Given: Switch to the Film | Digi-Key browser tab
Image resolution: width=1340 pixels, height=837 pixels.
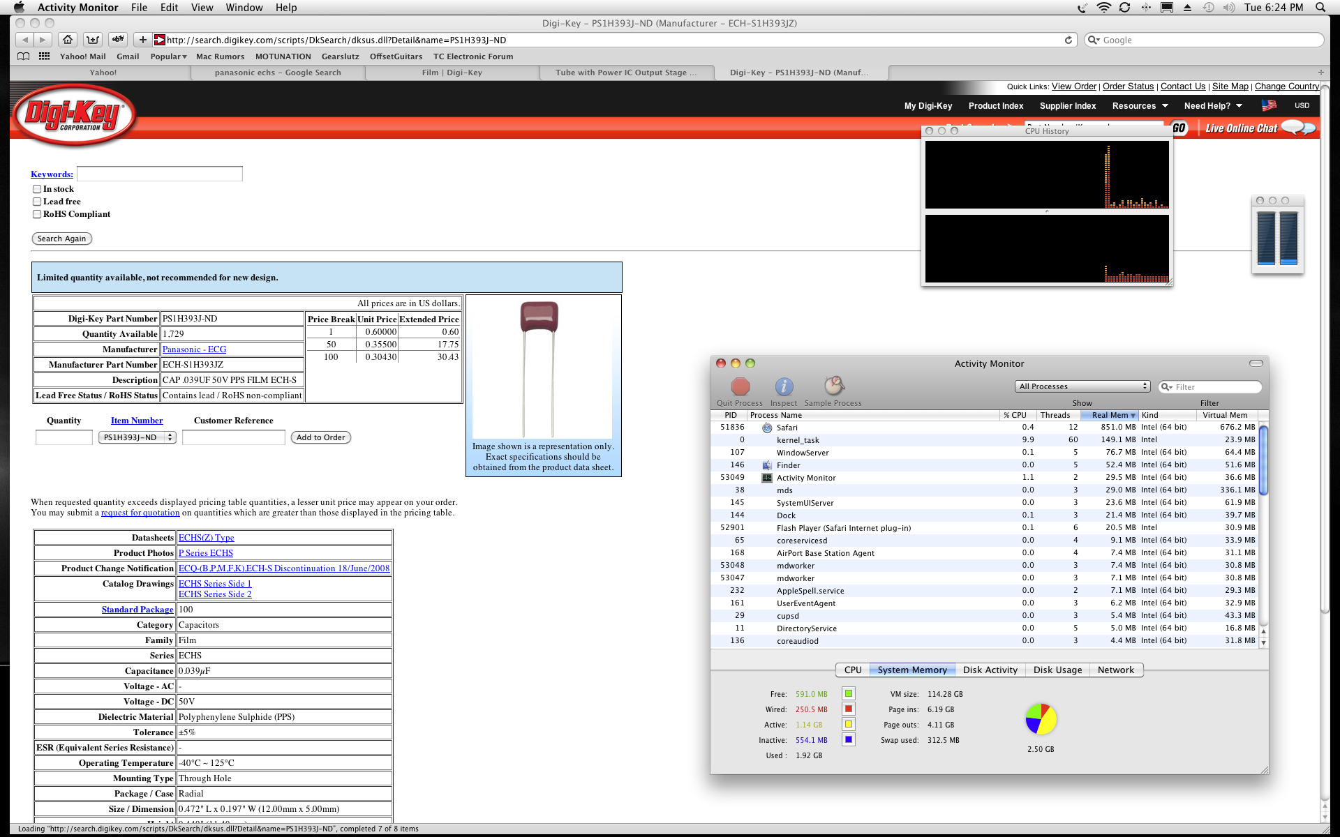Looking at the screenshot, I should (452, 73).
